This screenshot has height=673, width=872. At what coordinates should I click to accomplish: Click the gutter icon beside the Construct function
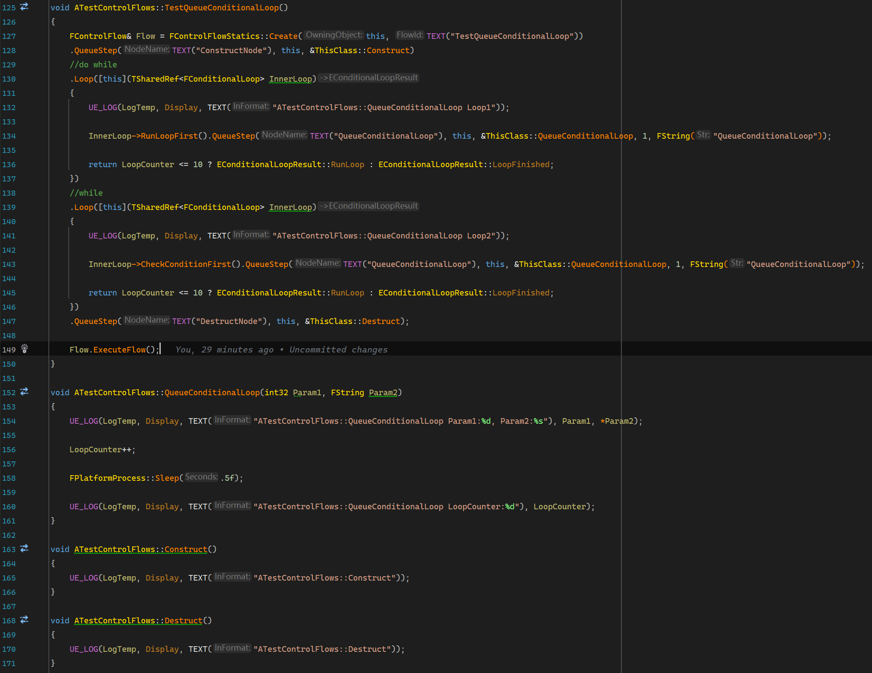coord(24,549)
